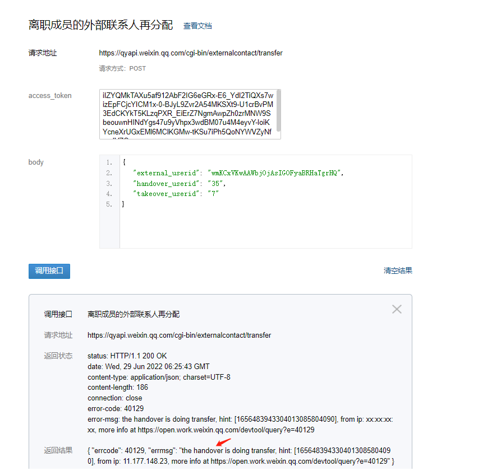This screenshot has width=492, height=471.
Task: Click the access_token label
Action: (50, 96)
